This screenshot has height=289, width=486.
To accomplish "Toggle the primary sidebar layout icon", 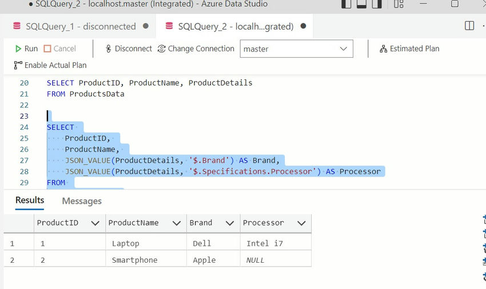I will point(346,4).
